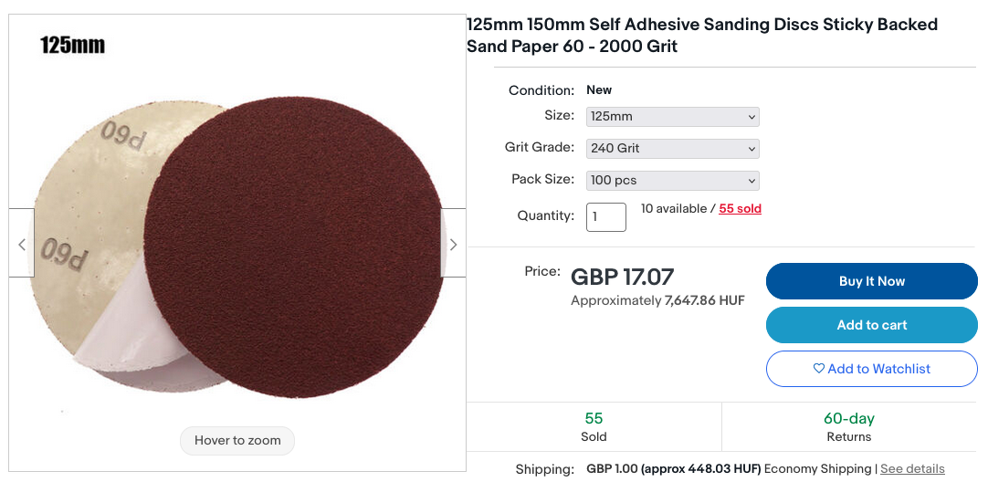
Task: Open the Size dropdown showing 125mm
Action: coord(672,117)
